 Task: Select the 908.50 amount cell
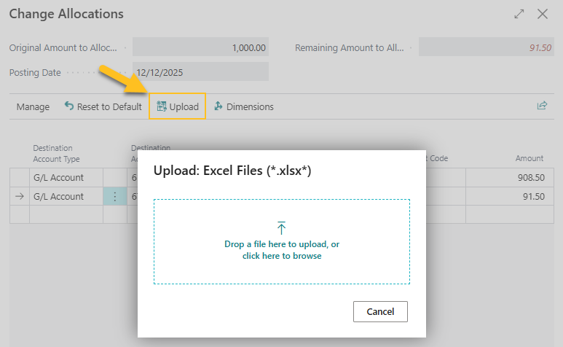(510, 178)
